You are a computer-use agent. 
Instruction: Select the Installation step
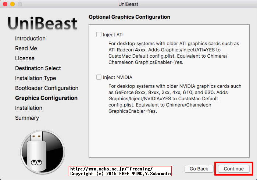pos(29,108)
